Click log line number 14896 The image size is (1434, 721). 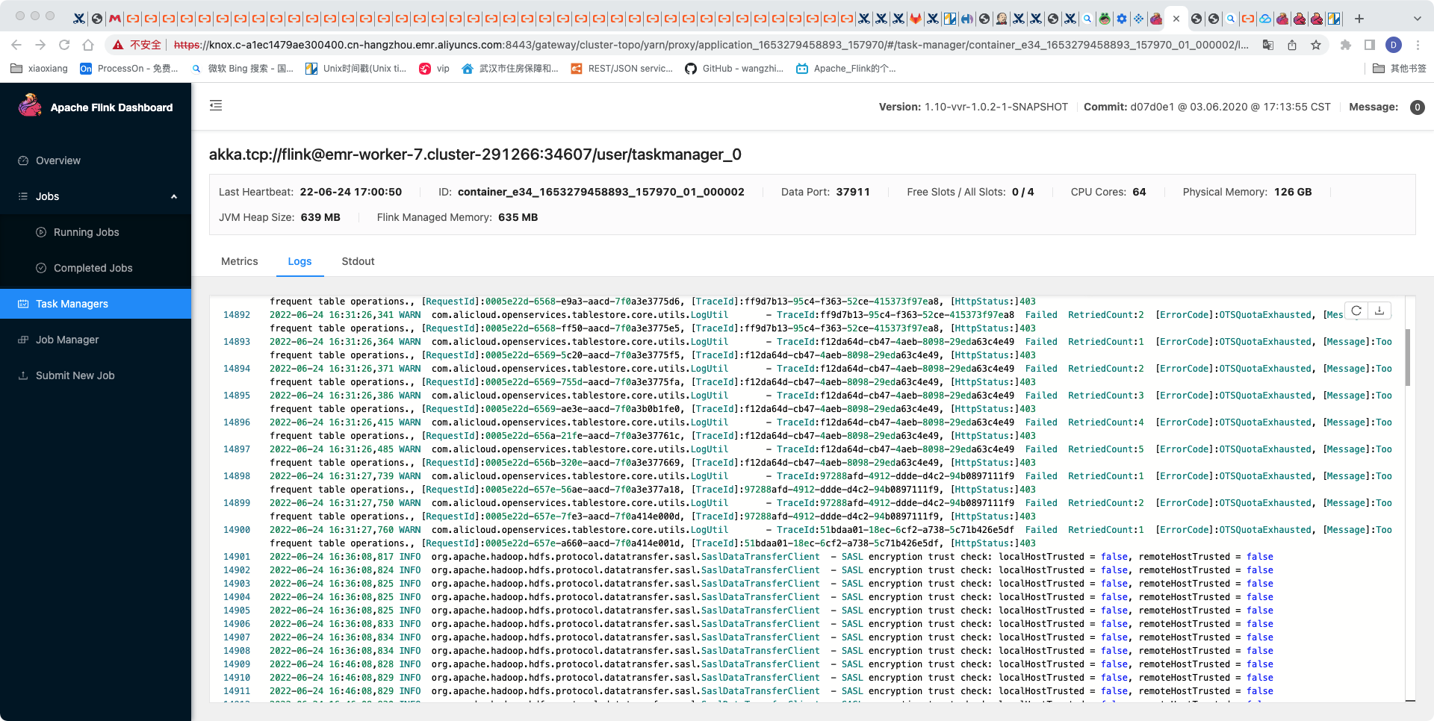coord(237,422)
